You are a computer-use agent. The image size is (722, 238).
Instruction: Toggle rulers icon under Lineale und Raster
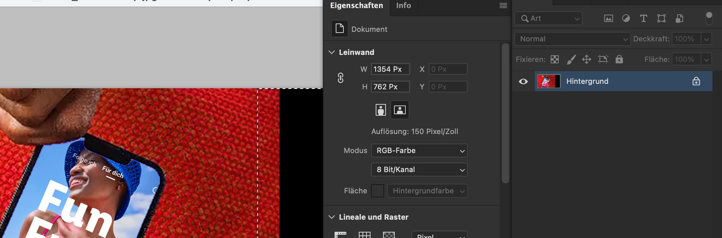pos(340,235)
